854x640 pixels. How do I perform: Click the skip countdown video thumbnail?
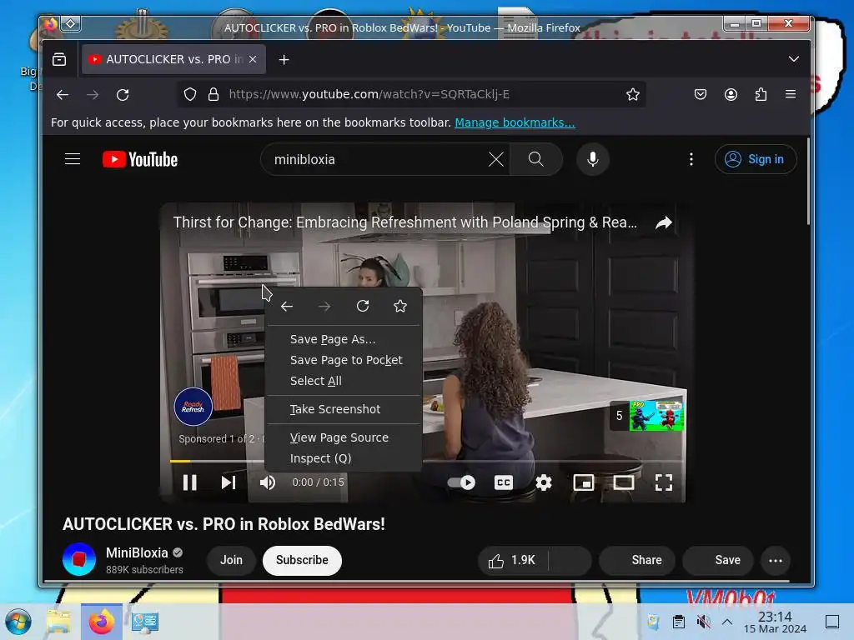pyautogui.click(x=656, y=416)
